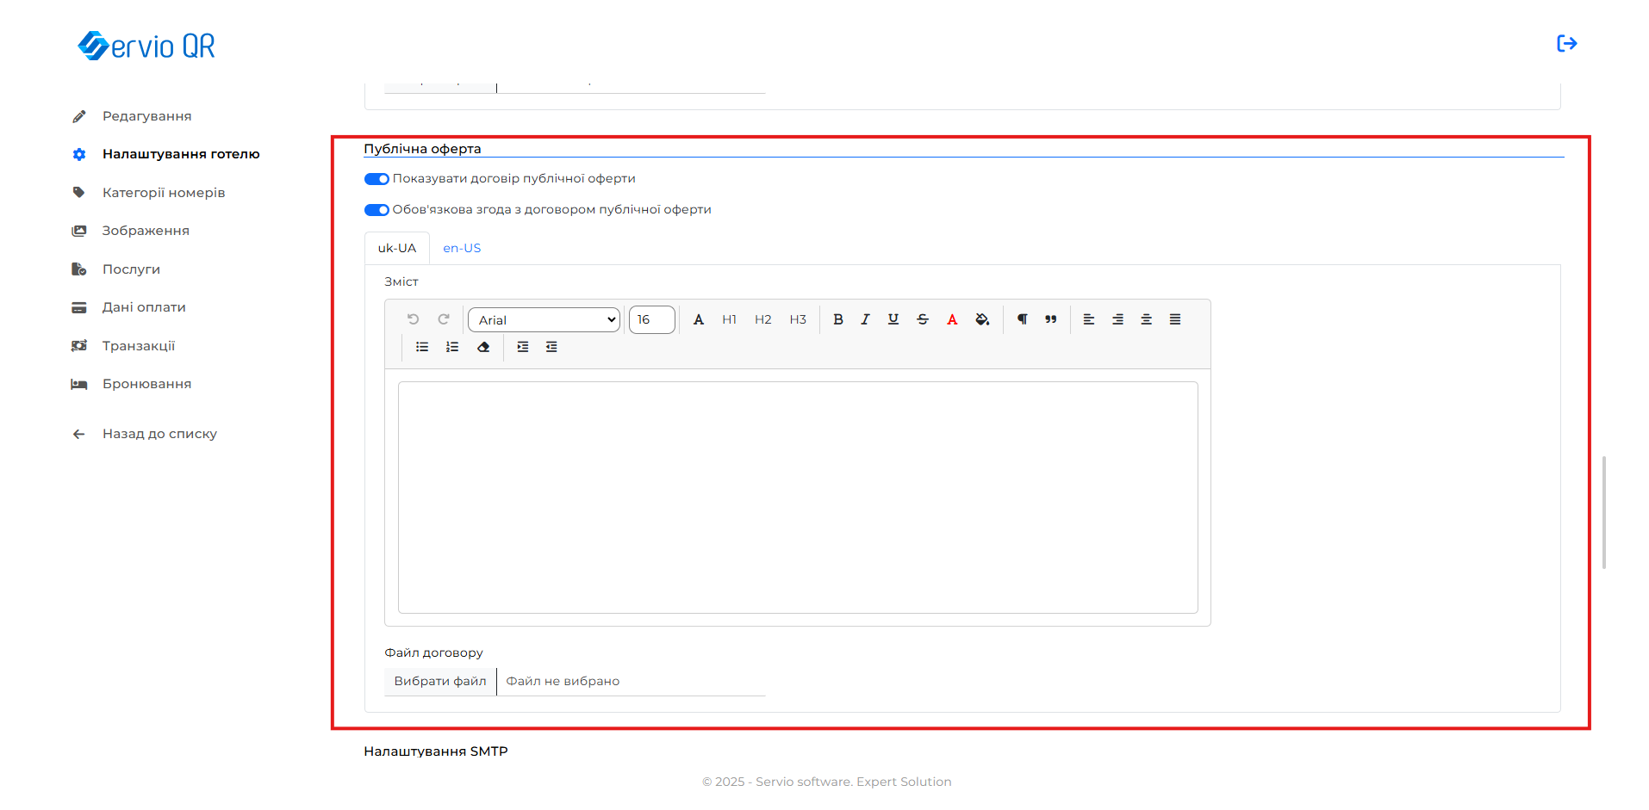The image size is (1649, 810).
Task: Click the font size field showing 16
Action: (x=651, y=319)
